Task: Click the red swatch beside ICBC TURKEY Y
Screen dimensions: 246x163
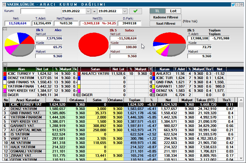Action: point(5,74)
